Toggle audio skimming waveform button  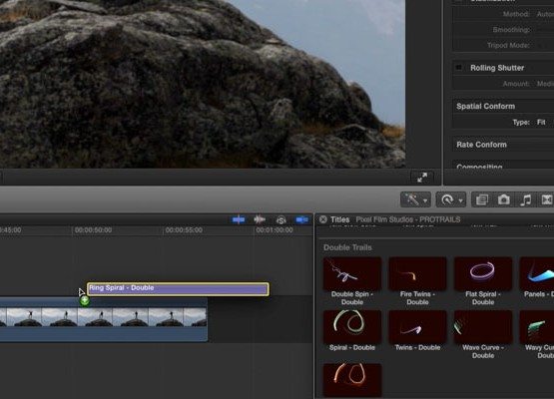click(x=260, y=219)
